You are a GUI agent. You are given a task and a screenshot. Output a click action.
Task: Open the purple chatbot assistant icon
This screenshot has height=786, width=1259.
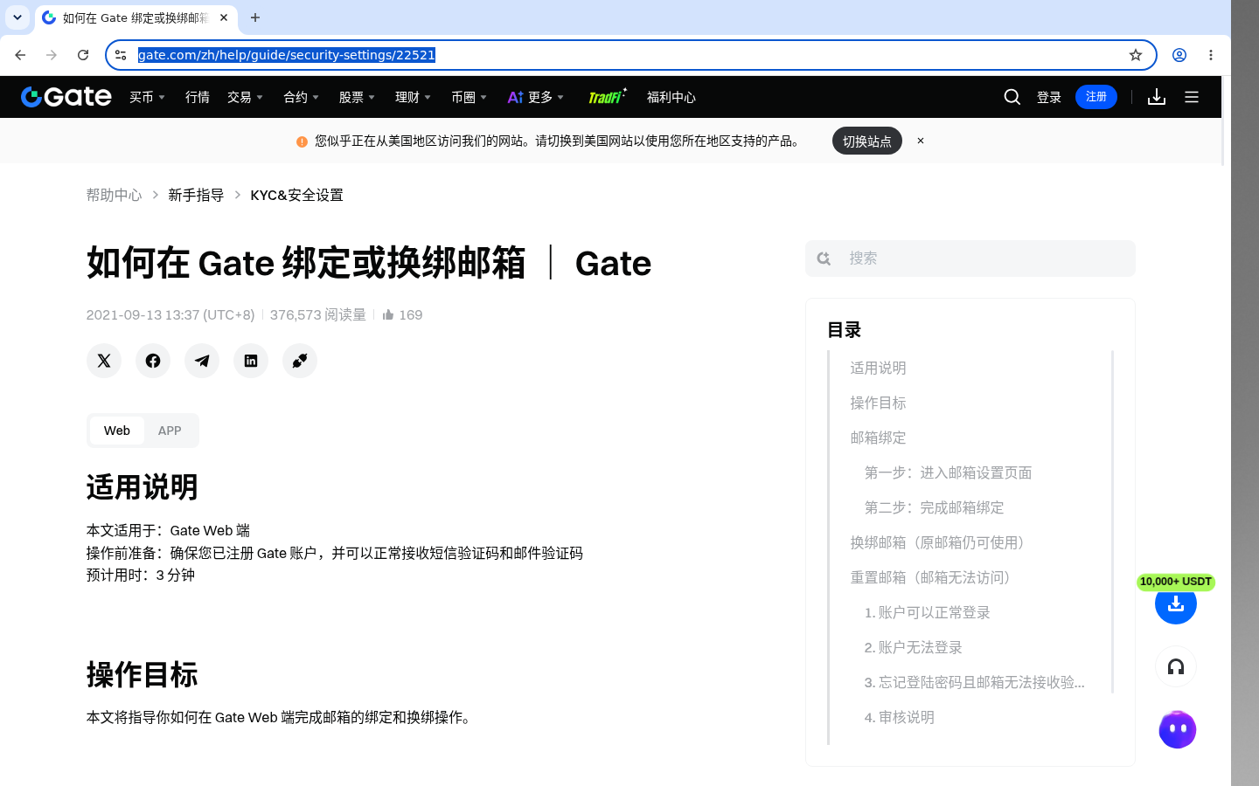point(1178,730)
